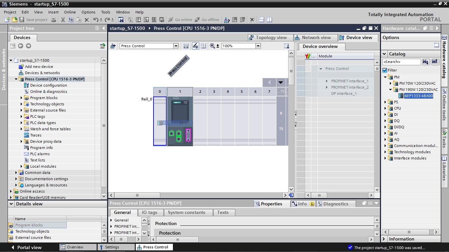This screenshot has width=449, height=252.
Task: Click the catalog Search input field
Action: [401, 62]
